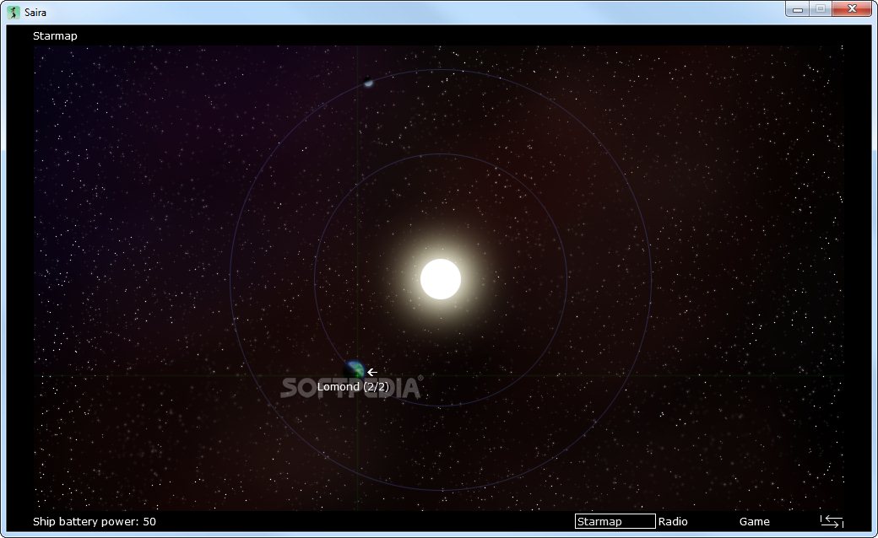Select the Lomond planet on the starmap
Viewport: 878px width, 538px height.
coord(355,369)
